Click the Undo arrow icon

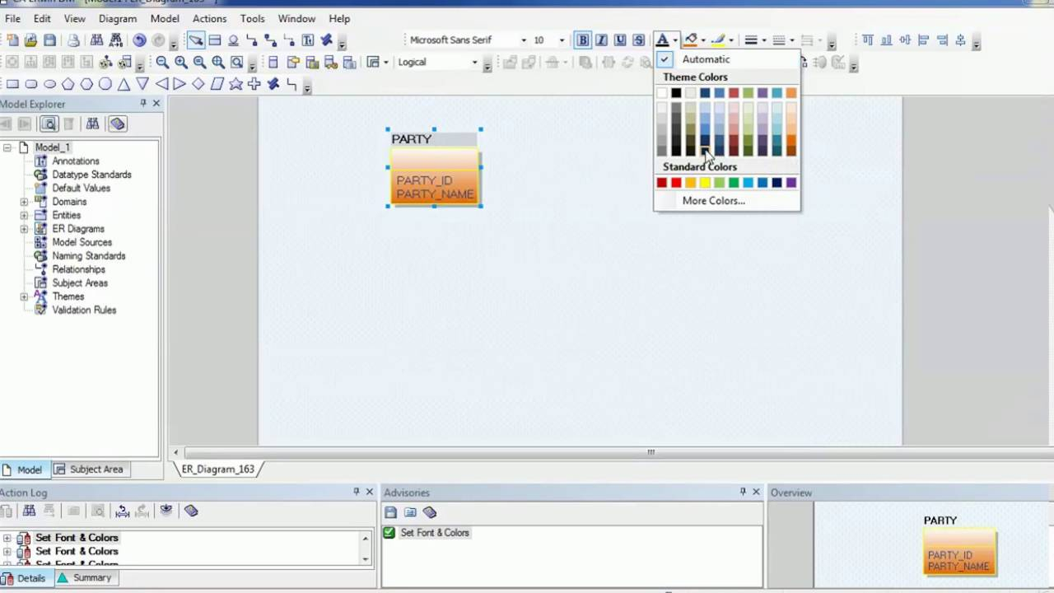point(138,40)
